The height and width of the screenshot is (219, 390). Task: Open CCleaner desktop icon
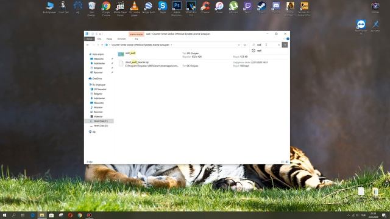(205, 7)
